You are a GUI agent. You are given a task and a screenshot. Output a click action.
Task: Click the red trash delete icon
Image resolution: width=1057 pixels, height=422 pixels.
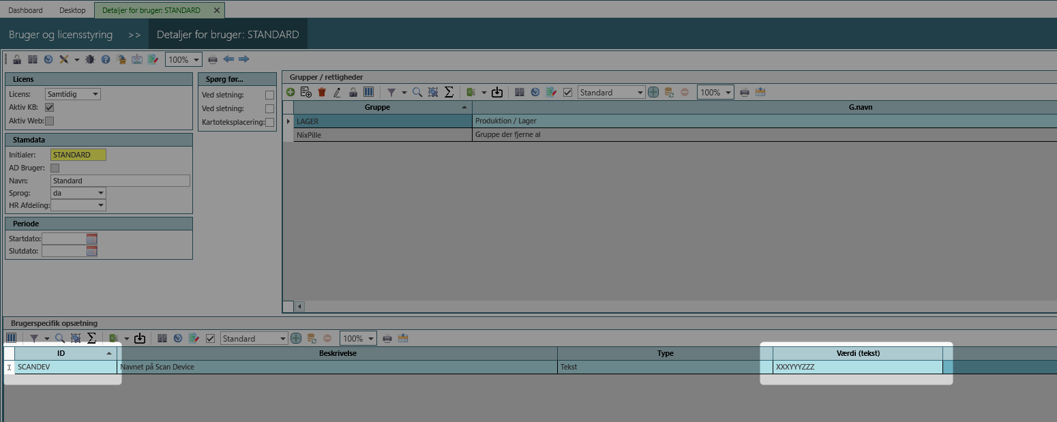tap(322, 92)
